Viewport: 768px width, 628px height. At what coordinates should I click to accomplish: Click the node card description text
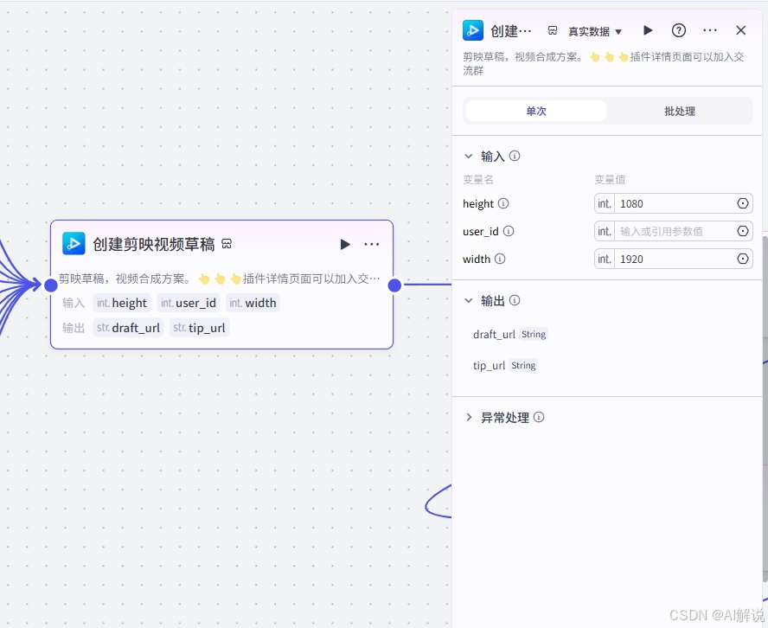[x=219, y=279]
